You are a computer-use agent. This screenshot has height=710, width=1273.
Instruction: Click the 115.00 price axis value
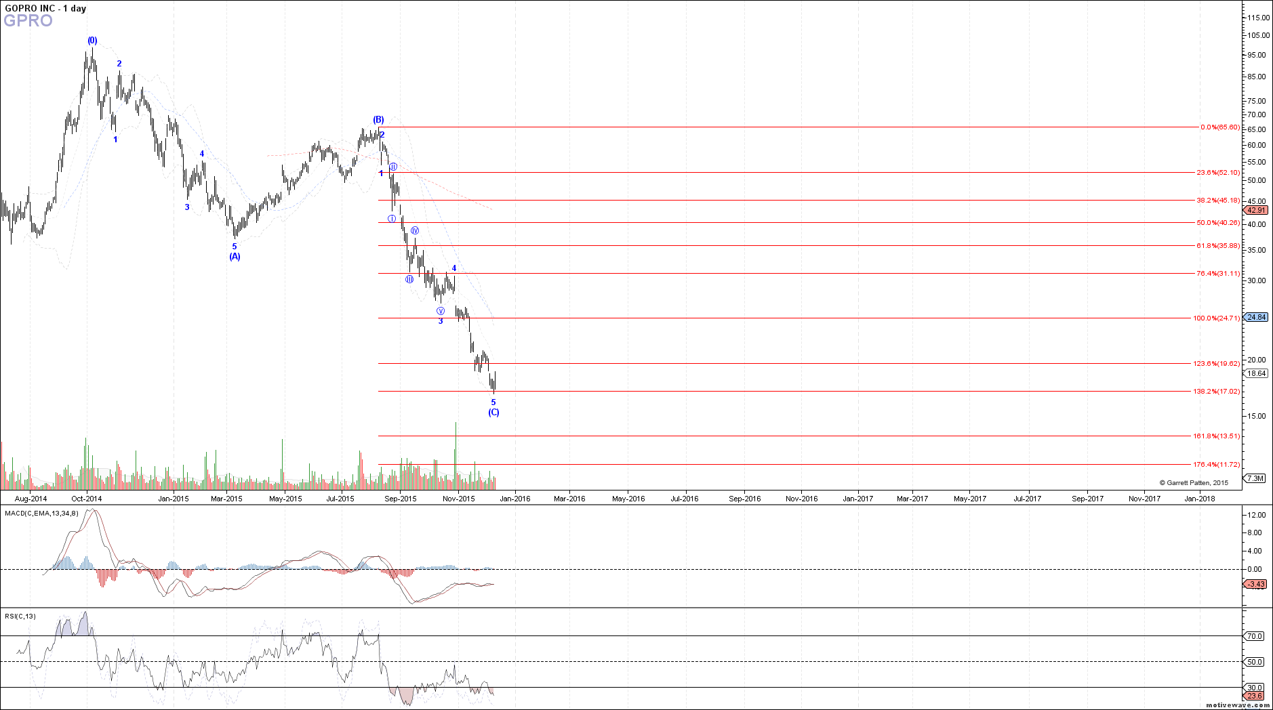pyautogui.click(x=1258, y=18)
